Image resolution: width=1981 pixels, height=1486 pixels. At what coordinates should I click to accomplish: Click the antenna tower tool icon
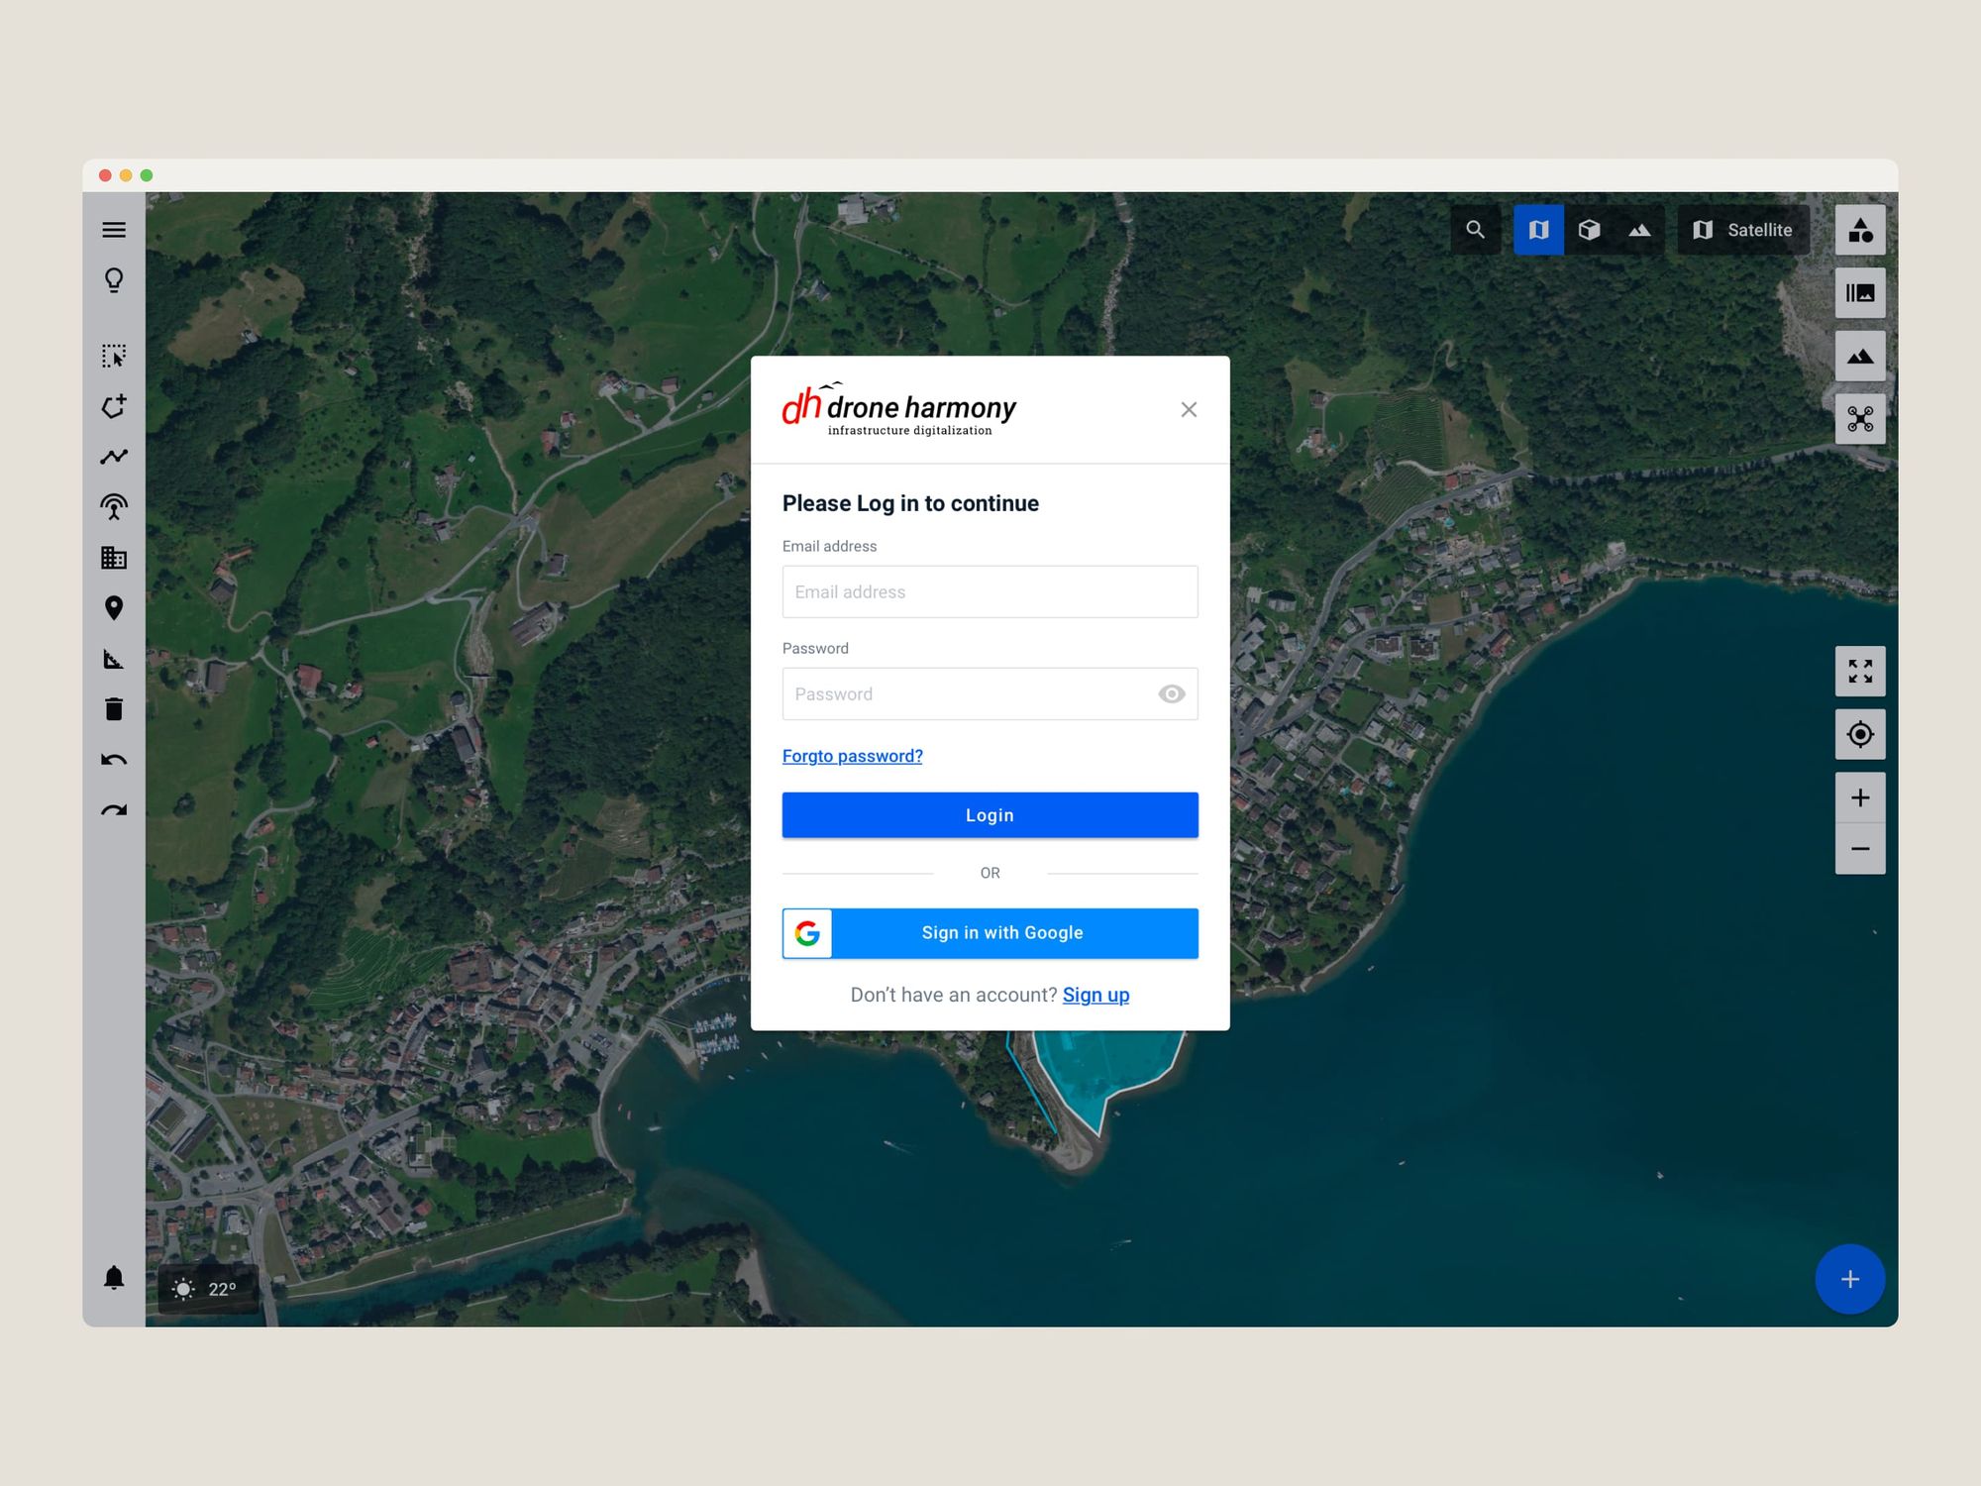114,507
